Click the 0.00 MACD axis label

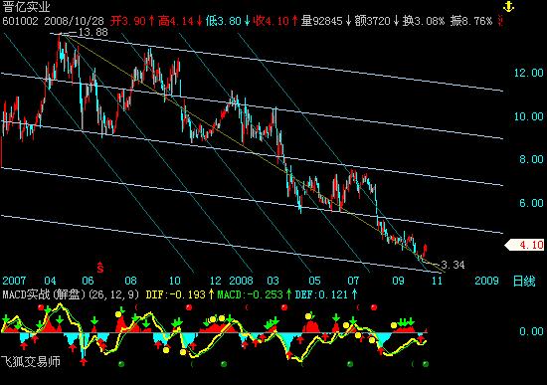pos(531,331)
